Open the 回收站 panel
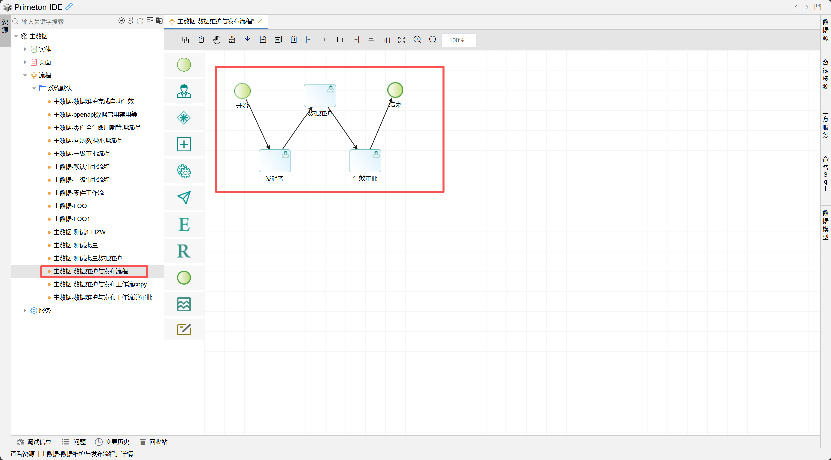831x460 pixels. point(154,442)
